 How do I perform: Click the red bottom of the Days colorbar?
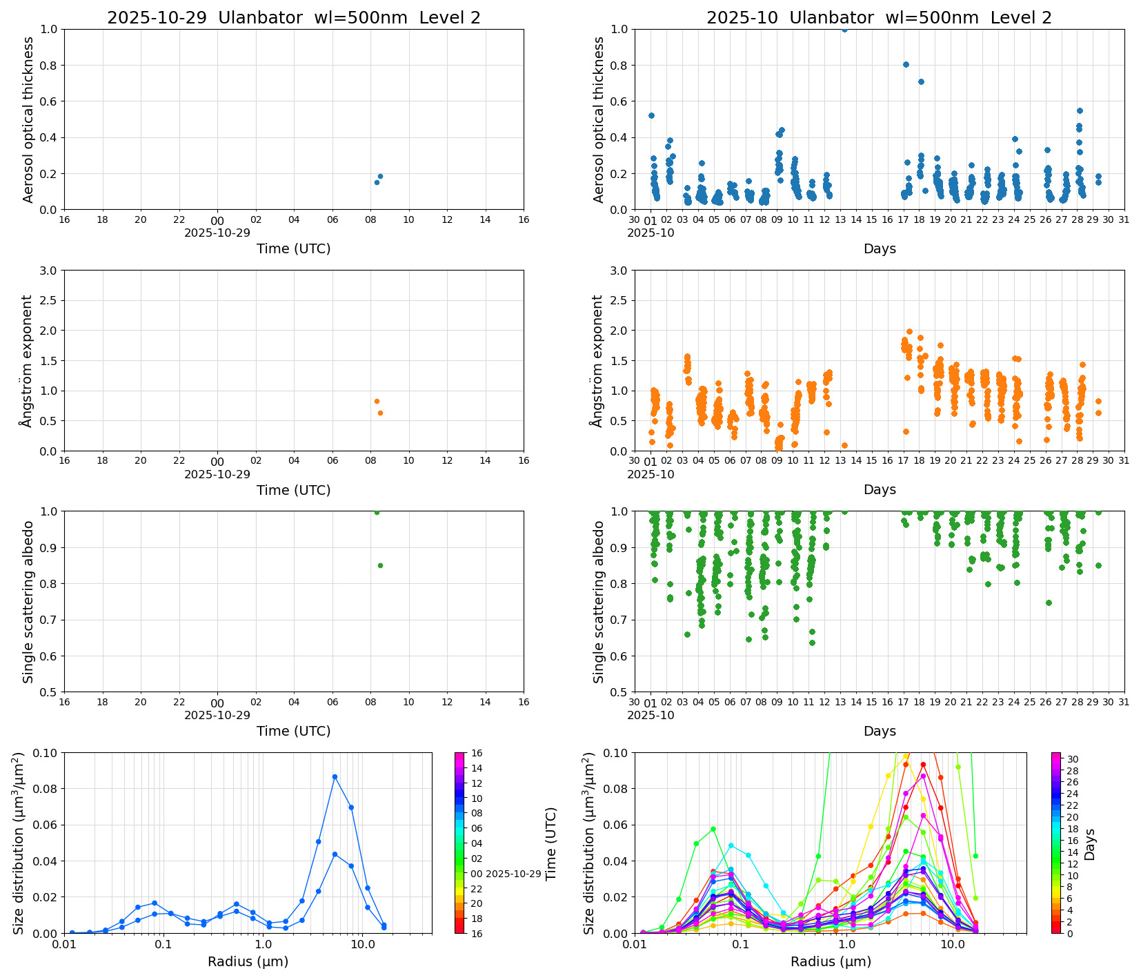(1056, 930)
